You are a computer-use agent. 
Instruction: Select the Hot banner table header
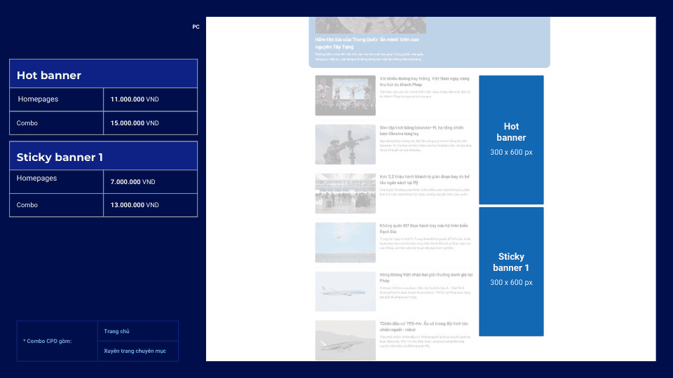(x=103, y=74)
